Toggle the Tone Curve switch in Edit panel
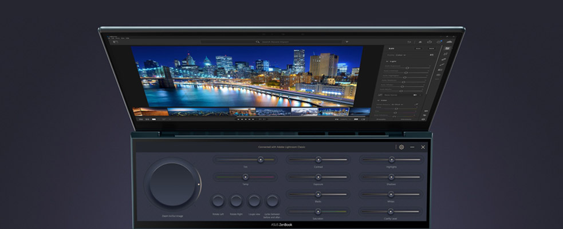 coord(415,94)
